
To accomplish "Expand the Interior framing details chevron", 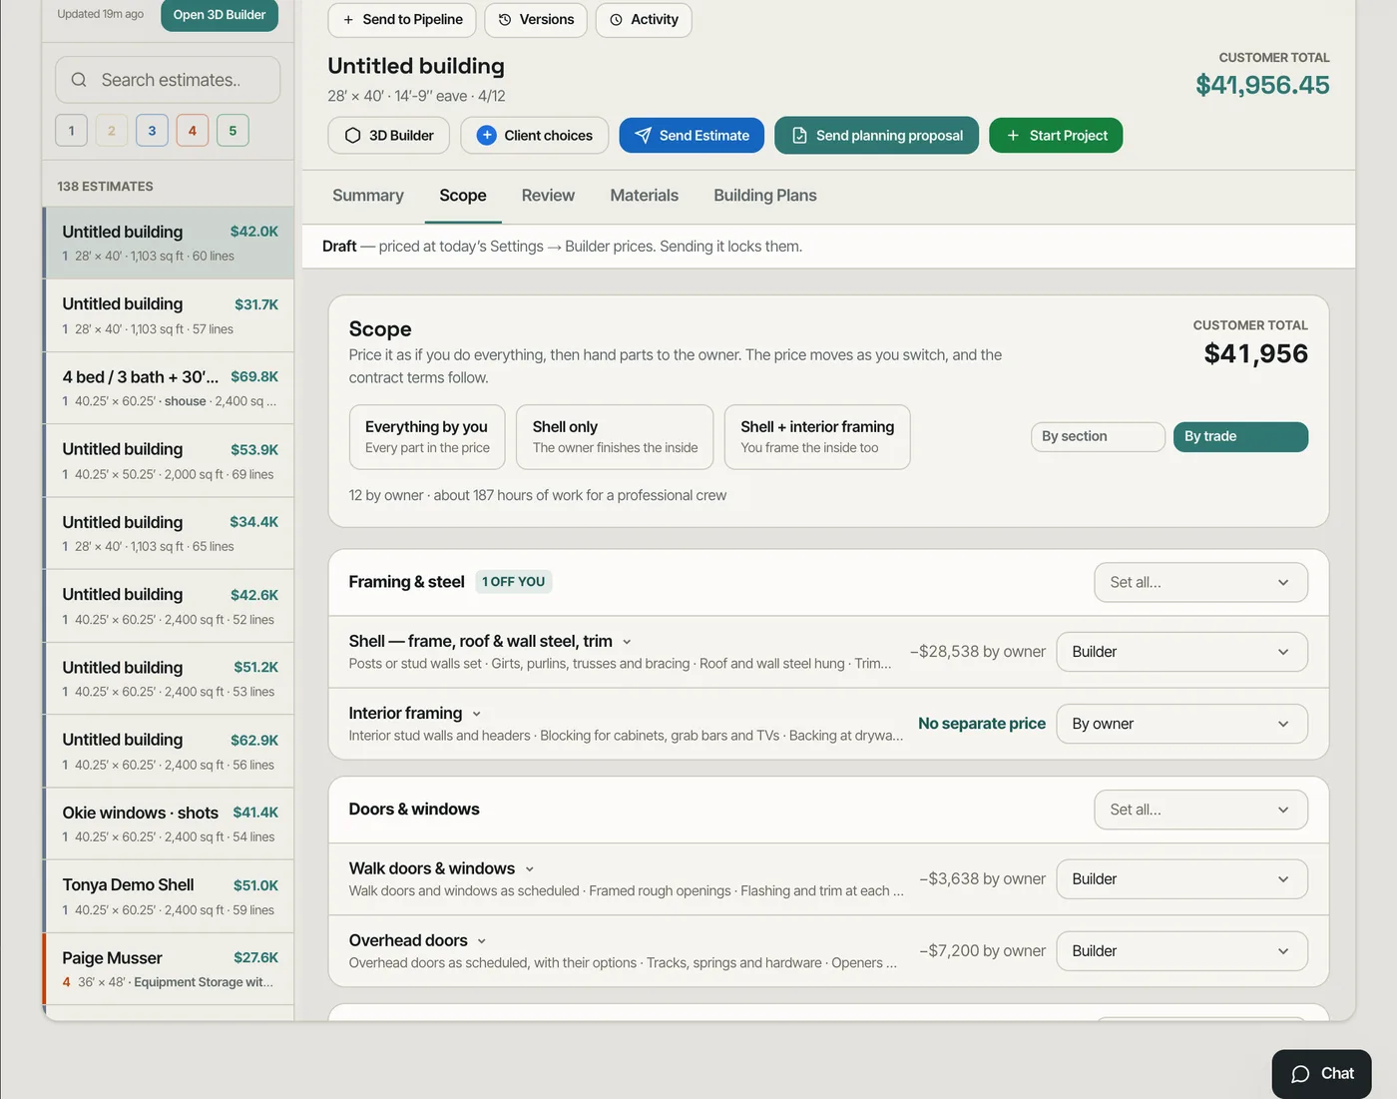I will 476,714.
